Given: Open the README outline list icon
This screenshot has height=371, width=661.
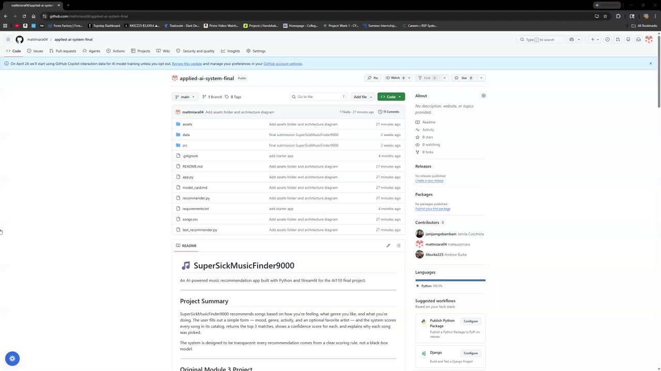Looking at the screenshot, I should pyautogui.click(x=398, y=246).
